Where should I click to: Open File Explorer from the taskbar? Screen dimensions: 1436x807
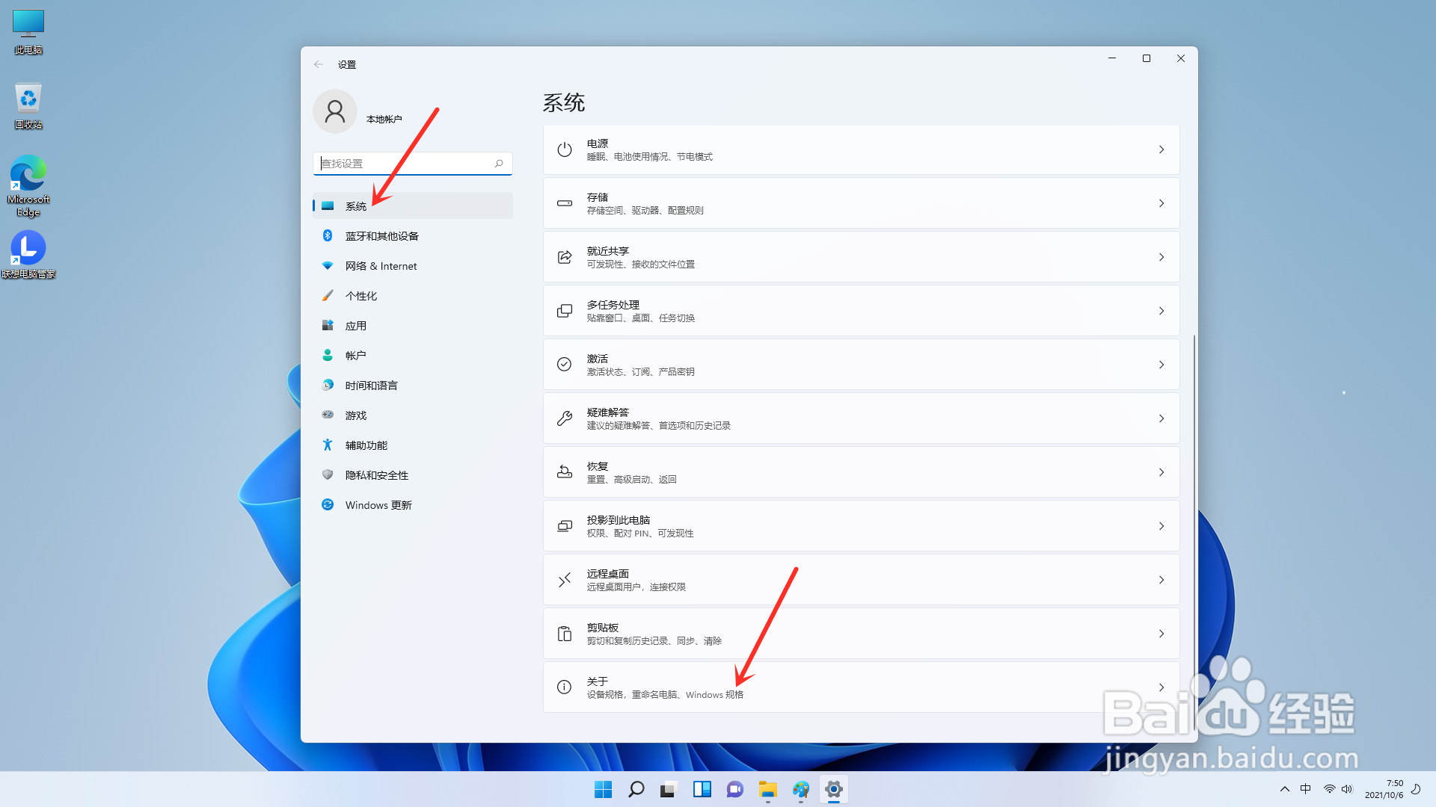[767, 789]
